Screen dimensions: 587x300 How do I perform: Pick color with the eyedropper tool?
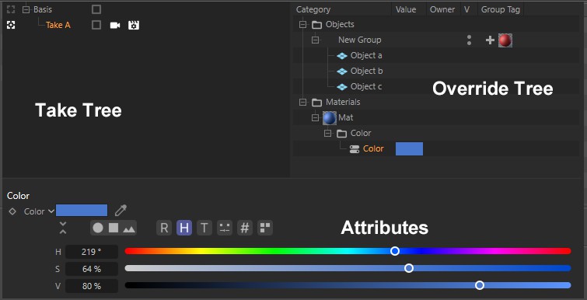click(121, 211)
